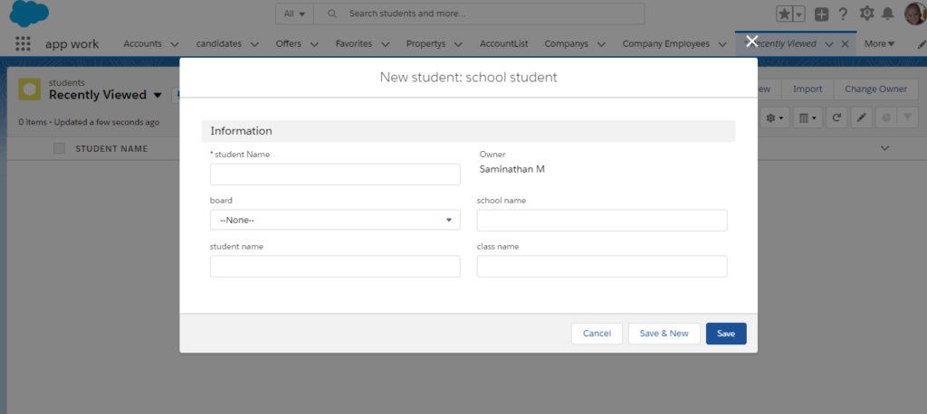Click the Save & New button
Screen dimensions: 927x414
coord(664,334)
